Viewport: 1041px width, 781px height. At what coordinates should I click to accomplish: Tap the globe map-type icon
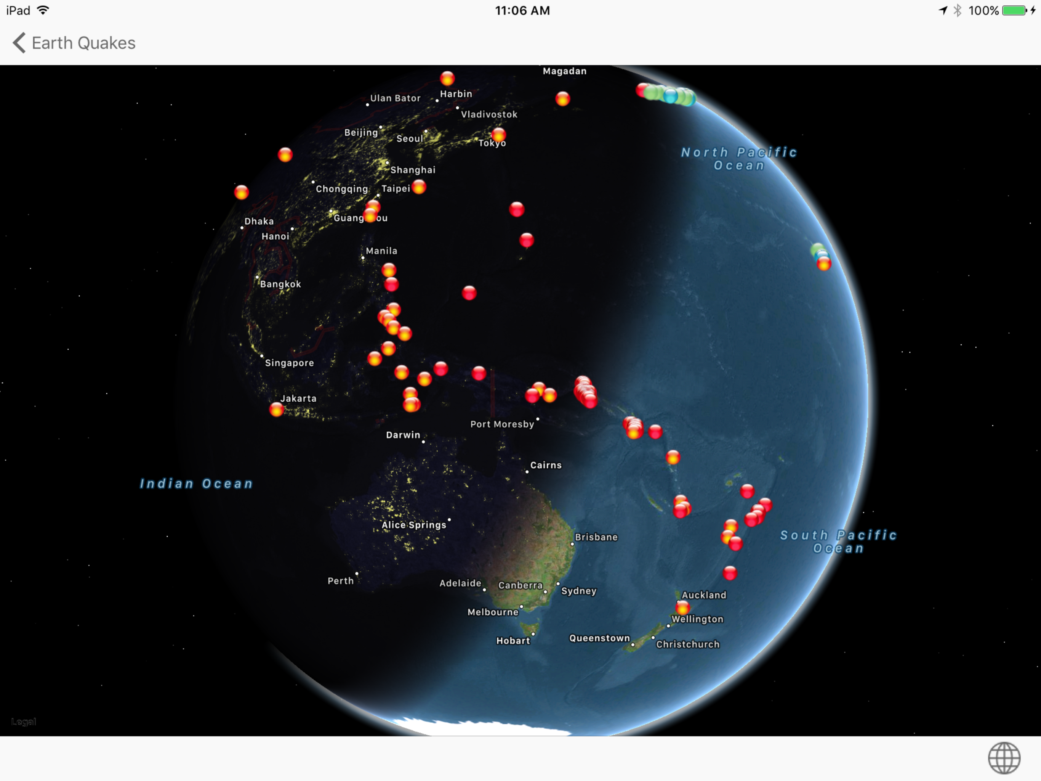point(1004,758)
